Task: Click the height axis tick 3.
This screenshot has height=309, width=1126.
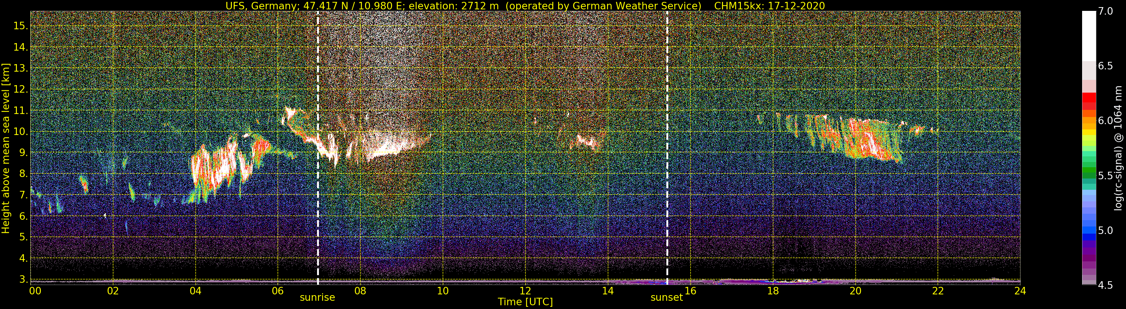Action: click(x=23, y=279)
